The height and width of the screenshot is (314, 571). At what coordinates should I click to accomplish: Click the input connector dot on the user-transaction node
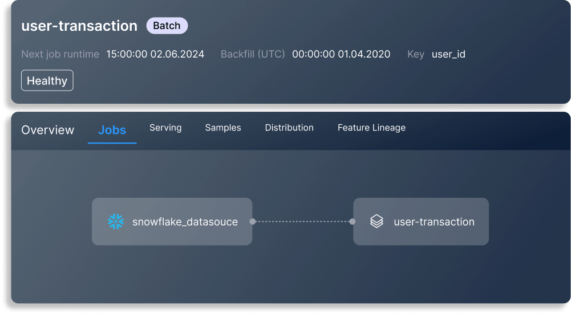352,222
